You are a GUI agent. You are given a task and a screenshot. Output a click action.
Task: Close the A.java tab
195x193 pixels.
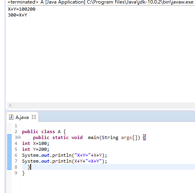34,117
